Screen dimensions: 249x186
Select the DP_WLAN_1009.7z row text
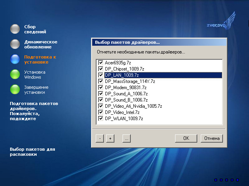pyautogui.click(x=124, y=119)
